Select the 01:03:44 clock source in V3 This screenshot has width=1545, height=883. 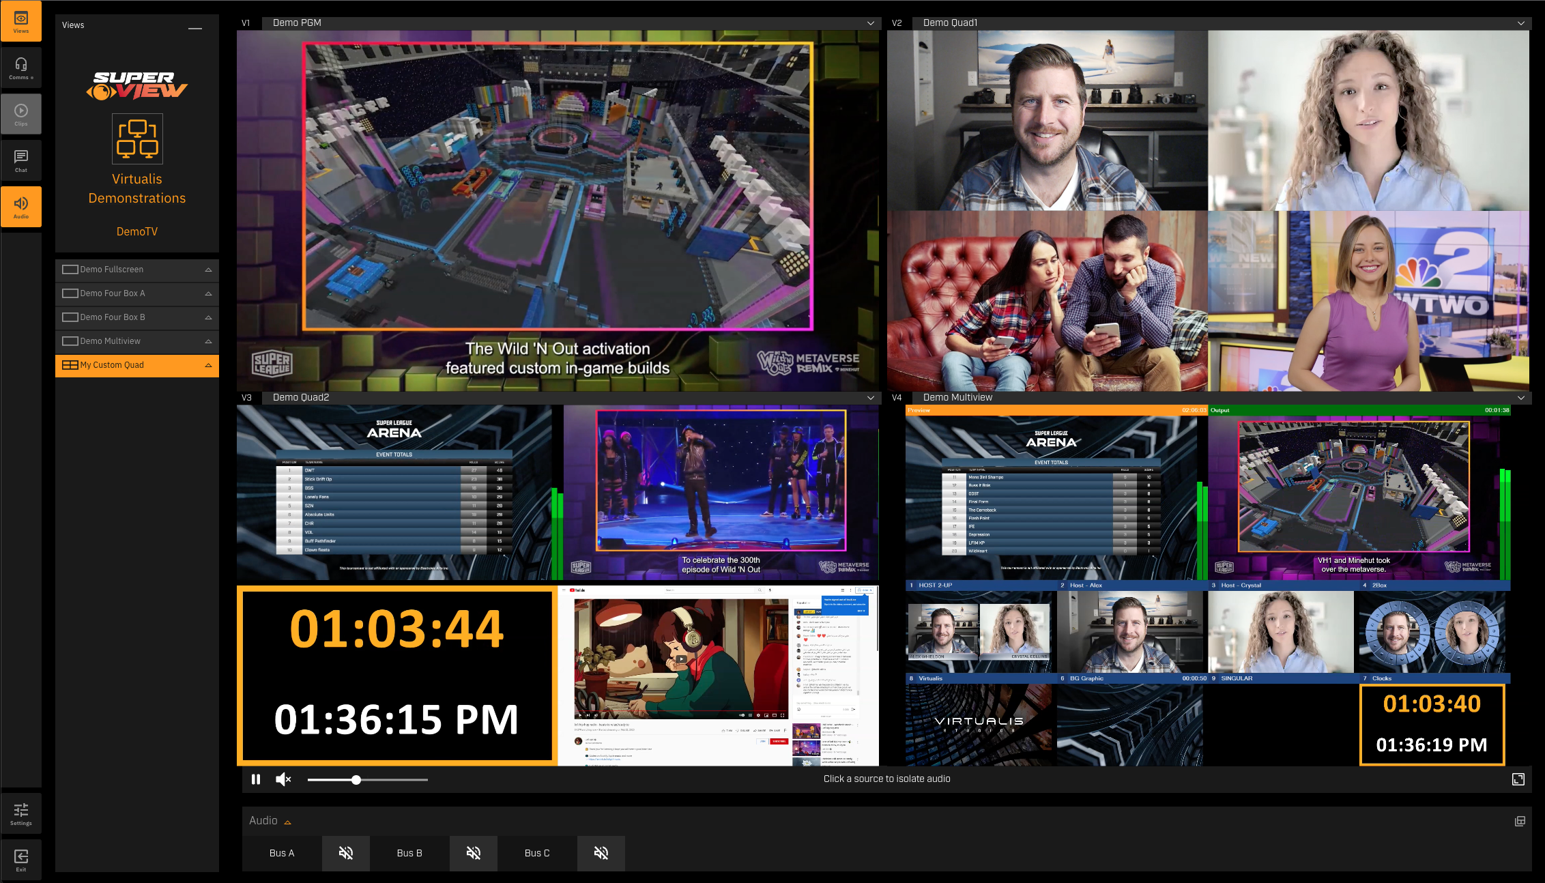tap(397, 676)
